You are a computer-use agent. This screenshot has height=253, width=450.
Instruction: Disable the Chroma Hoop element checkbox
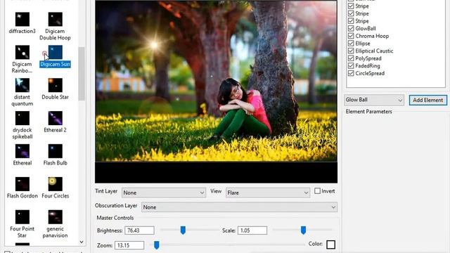351,36
